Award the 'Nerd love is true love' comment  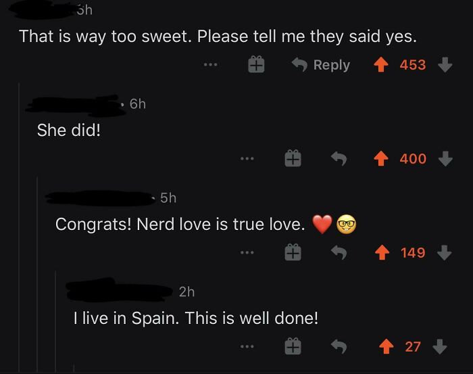click(x=292, y=253)
